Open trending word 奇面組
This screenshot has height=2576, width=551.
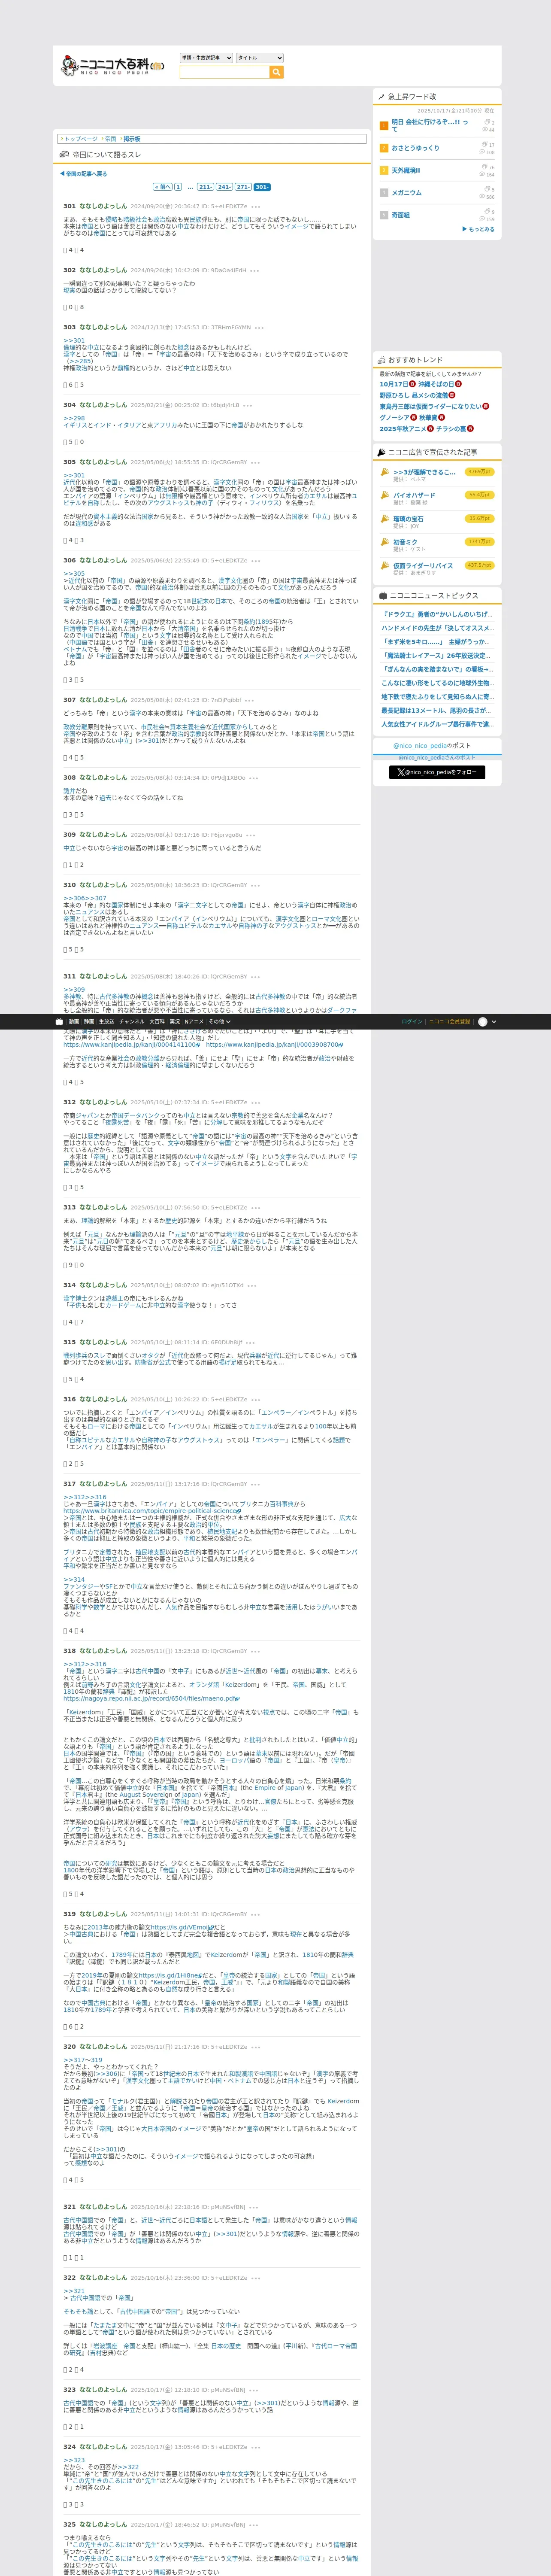tap(400, 215)
